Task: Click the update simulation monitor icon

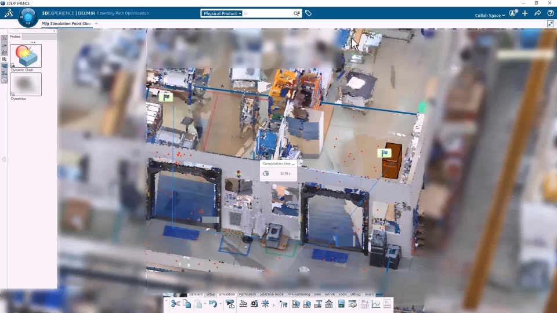Action: pyautogui.click(x=230, y=304)
